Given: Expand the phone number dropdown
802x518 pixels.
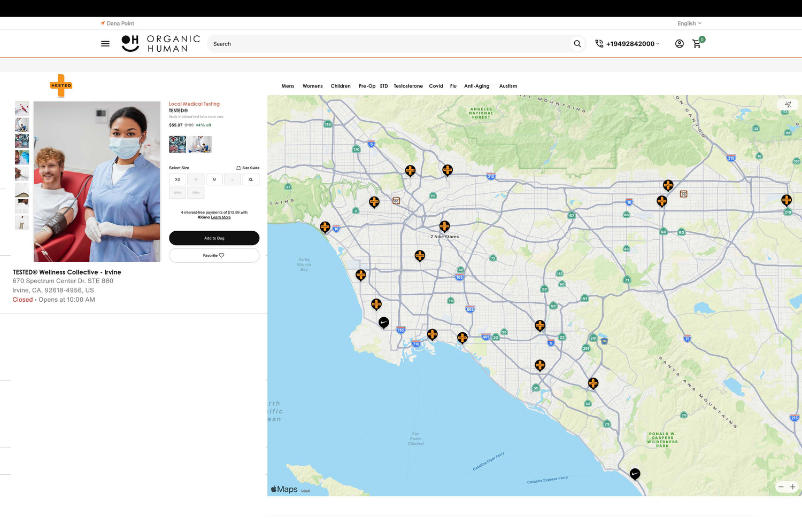Looking at the screenshot, I should [633, 44].
